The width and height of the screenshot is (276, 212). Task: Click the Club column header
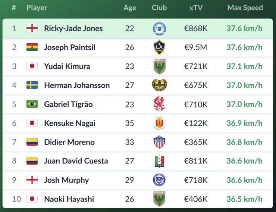(x=159, y=8)
